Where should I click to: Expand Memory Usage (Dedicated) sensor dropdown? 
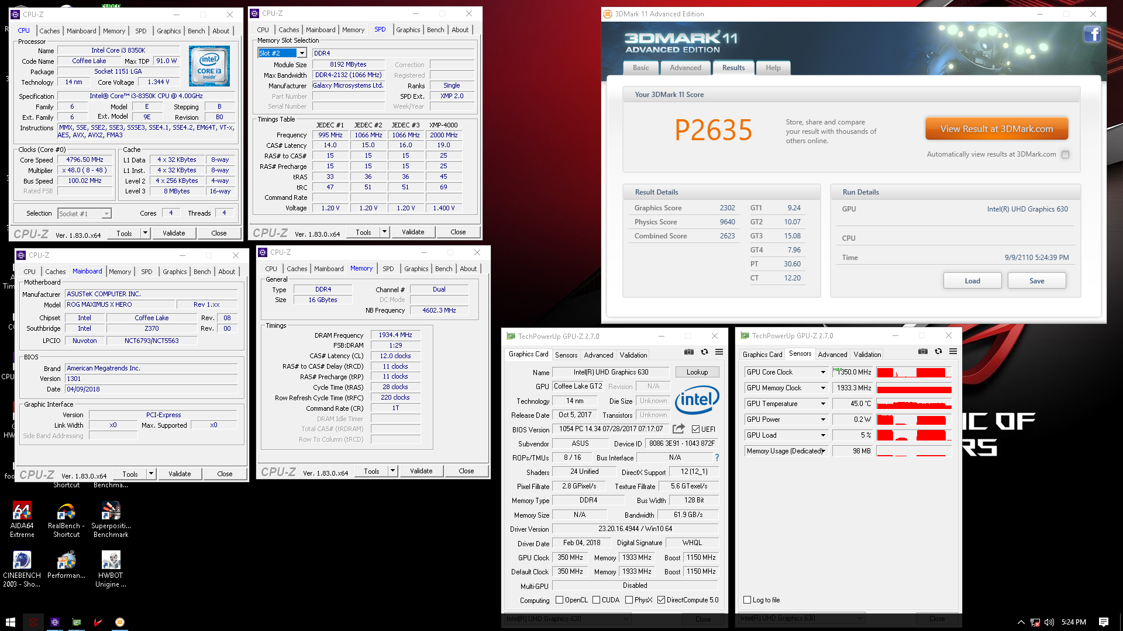823,451
